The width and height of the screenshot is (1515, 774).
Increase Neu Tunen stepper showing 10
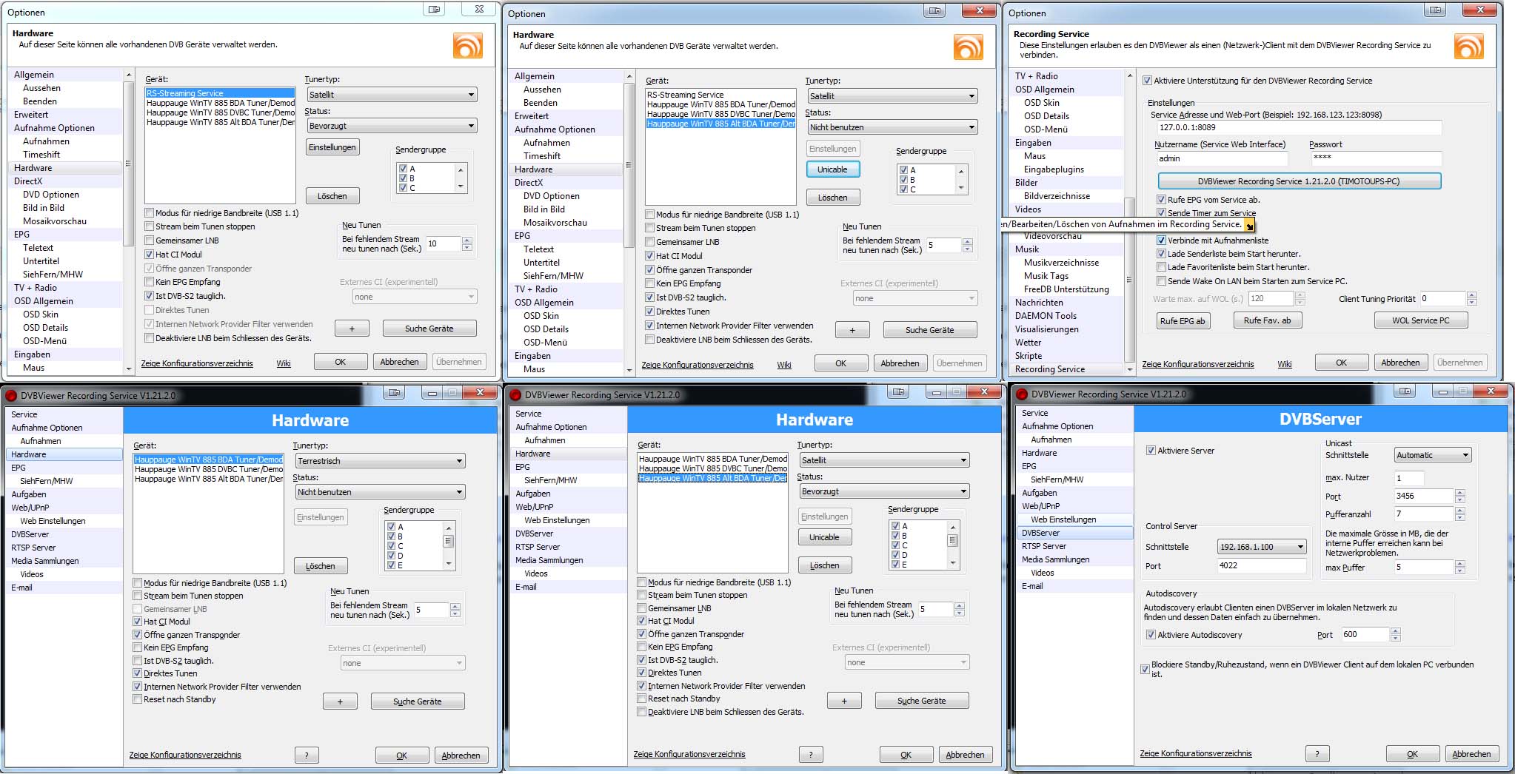click(466, 240)
